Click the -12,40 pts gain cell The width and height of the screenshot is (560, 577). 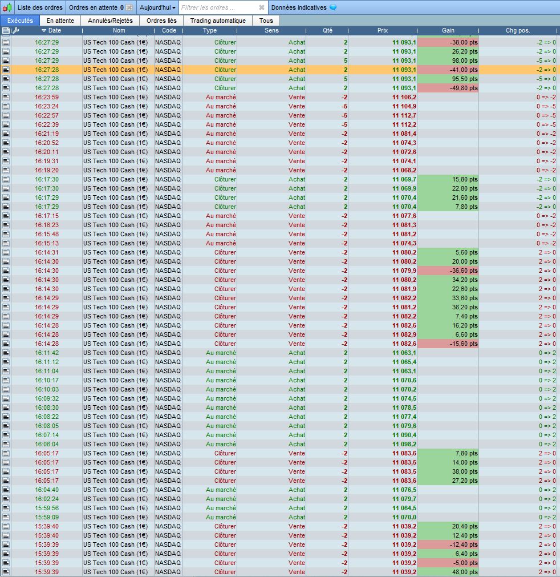tap(448, 544)
